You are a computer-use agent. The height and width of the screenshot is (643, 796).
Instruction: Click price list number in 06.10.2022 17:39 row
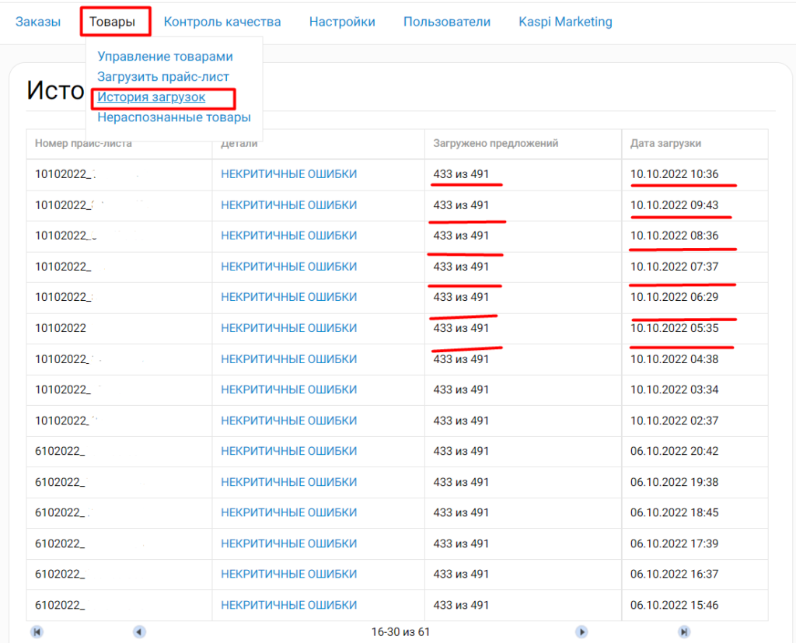[60, 543]
